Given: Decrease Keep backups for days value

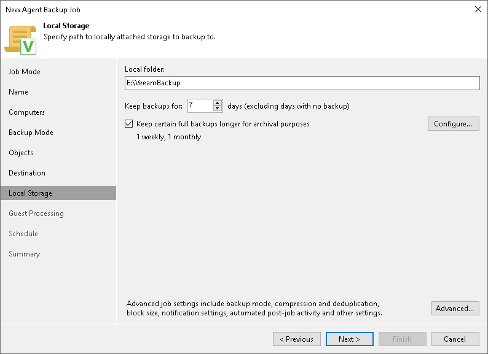Looking at the screenshot, I should (218, 109).
